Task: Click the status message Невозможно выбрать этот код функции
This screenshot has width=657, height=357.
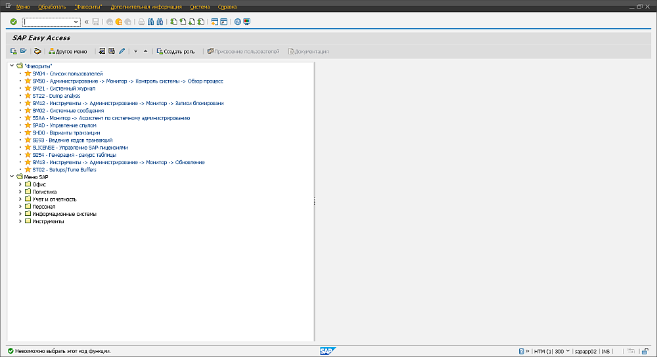Action: click(63, 351)
